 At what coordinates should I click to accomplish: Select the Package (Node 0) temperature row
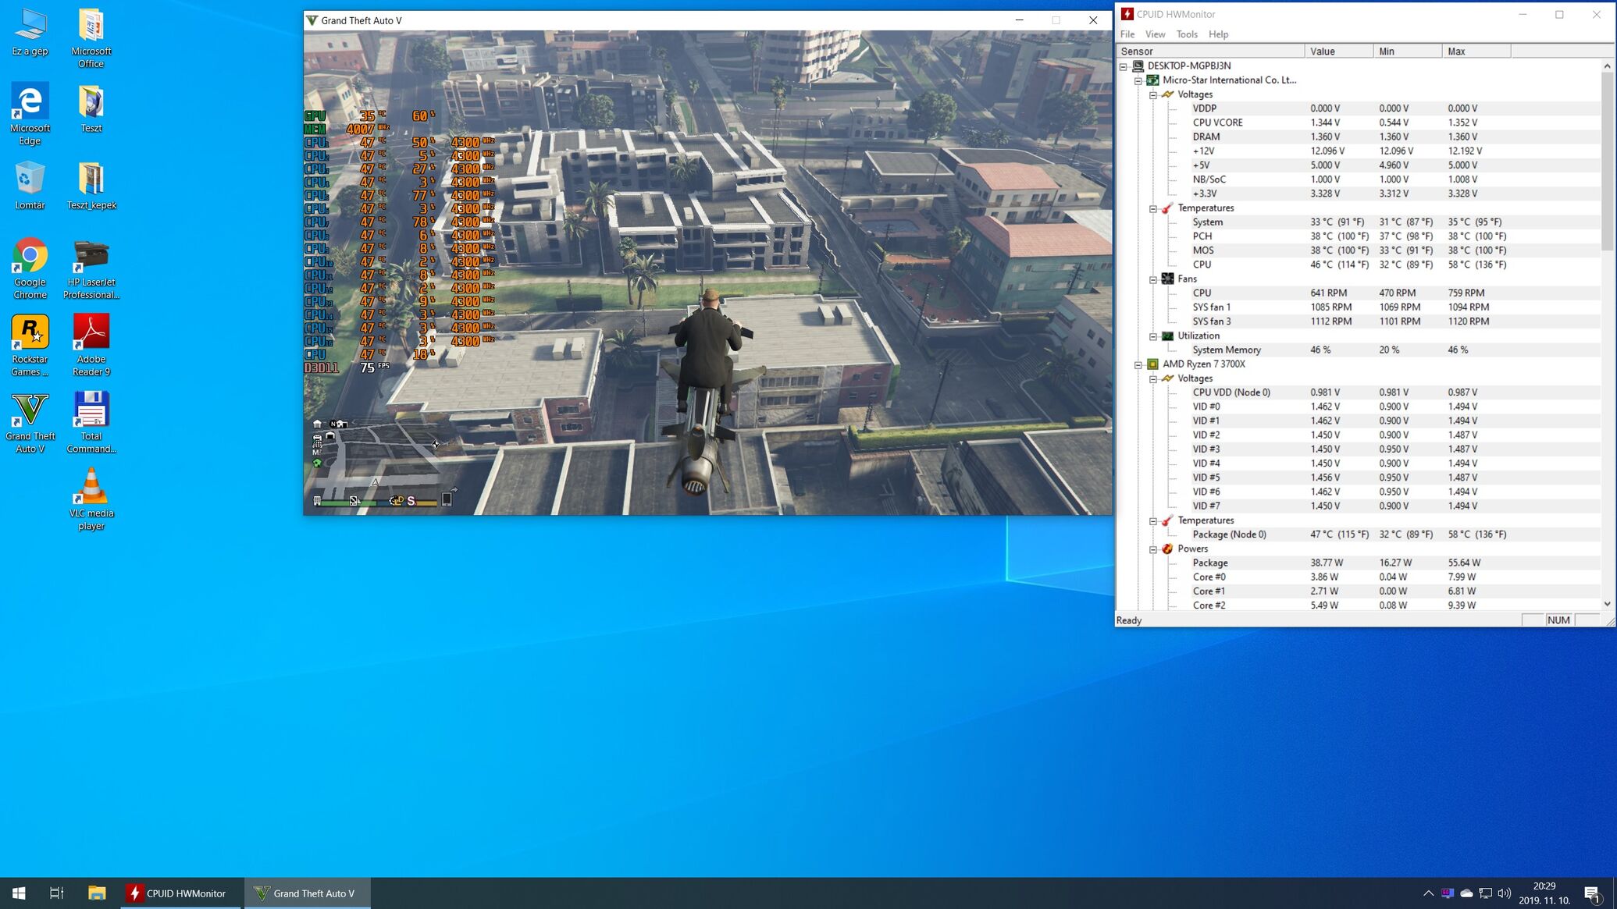point(1359,534)
